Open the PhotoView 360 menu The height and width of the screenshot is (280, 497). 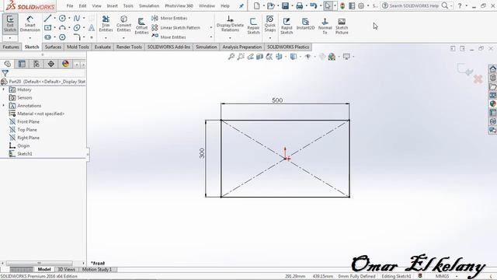click(179, 5)
